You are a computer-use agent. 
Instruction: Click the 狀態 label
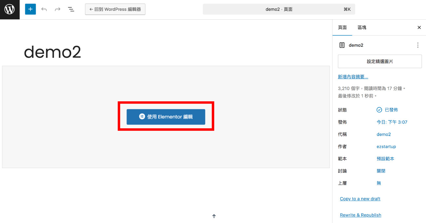click(342, 110)
